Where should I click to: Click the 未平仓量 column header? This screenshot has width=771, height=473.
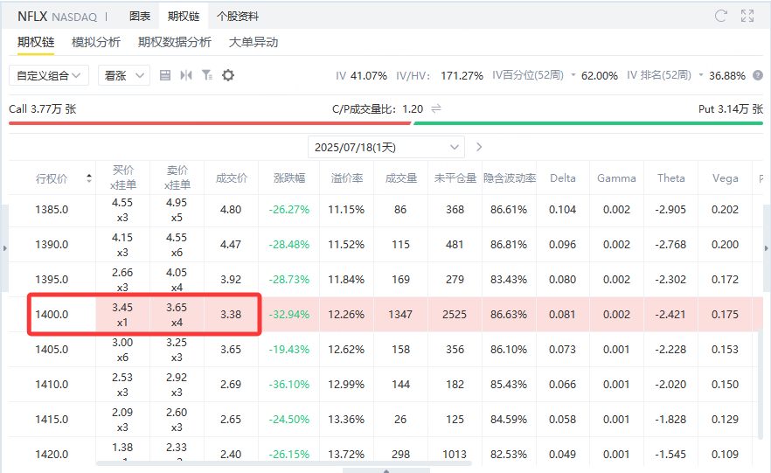tap(455, 178)
